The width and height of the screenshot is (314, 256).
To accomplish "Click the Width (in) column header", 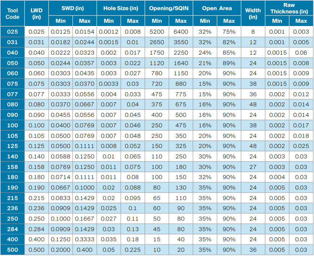I will [253, 14].
